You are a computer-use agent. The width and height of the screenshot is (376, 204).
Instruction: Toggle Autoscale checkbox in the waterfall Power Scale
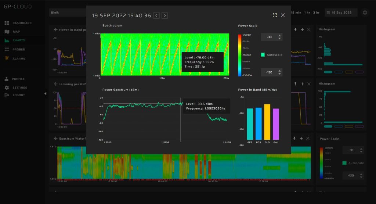pyautogui.click(x=344, y=163)
